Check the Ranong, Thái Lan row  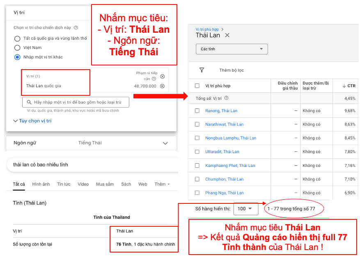[197, 111]
